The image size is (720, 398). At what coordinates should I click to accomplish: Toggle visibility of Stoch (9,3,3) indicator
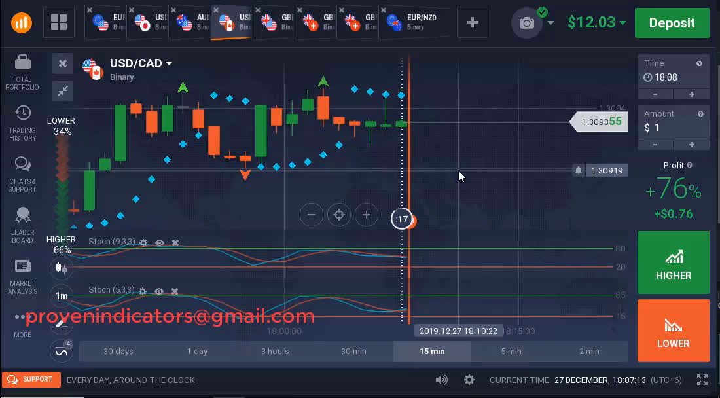159,242
